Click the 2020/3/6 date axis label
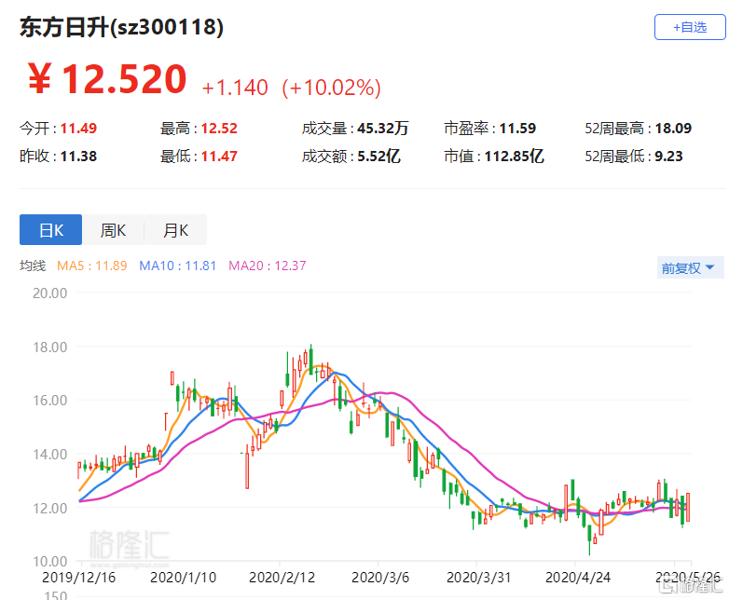 pos(380,578)
